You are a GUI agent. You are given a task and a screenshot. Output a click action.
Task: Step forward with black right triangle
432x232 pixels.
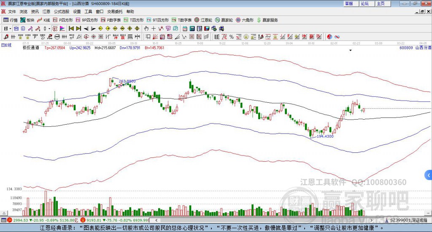pyautogui.click(x=93, y=29)
